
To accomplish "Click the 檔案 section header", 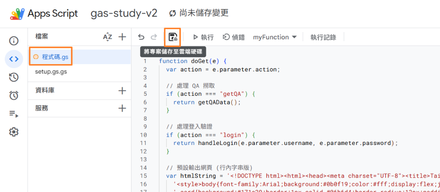I will coord(42,36).
